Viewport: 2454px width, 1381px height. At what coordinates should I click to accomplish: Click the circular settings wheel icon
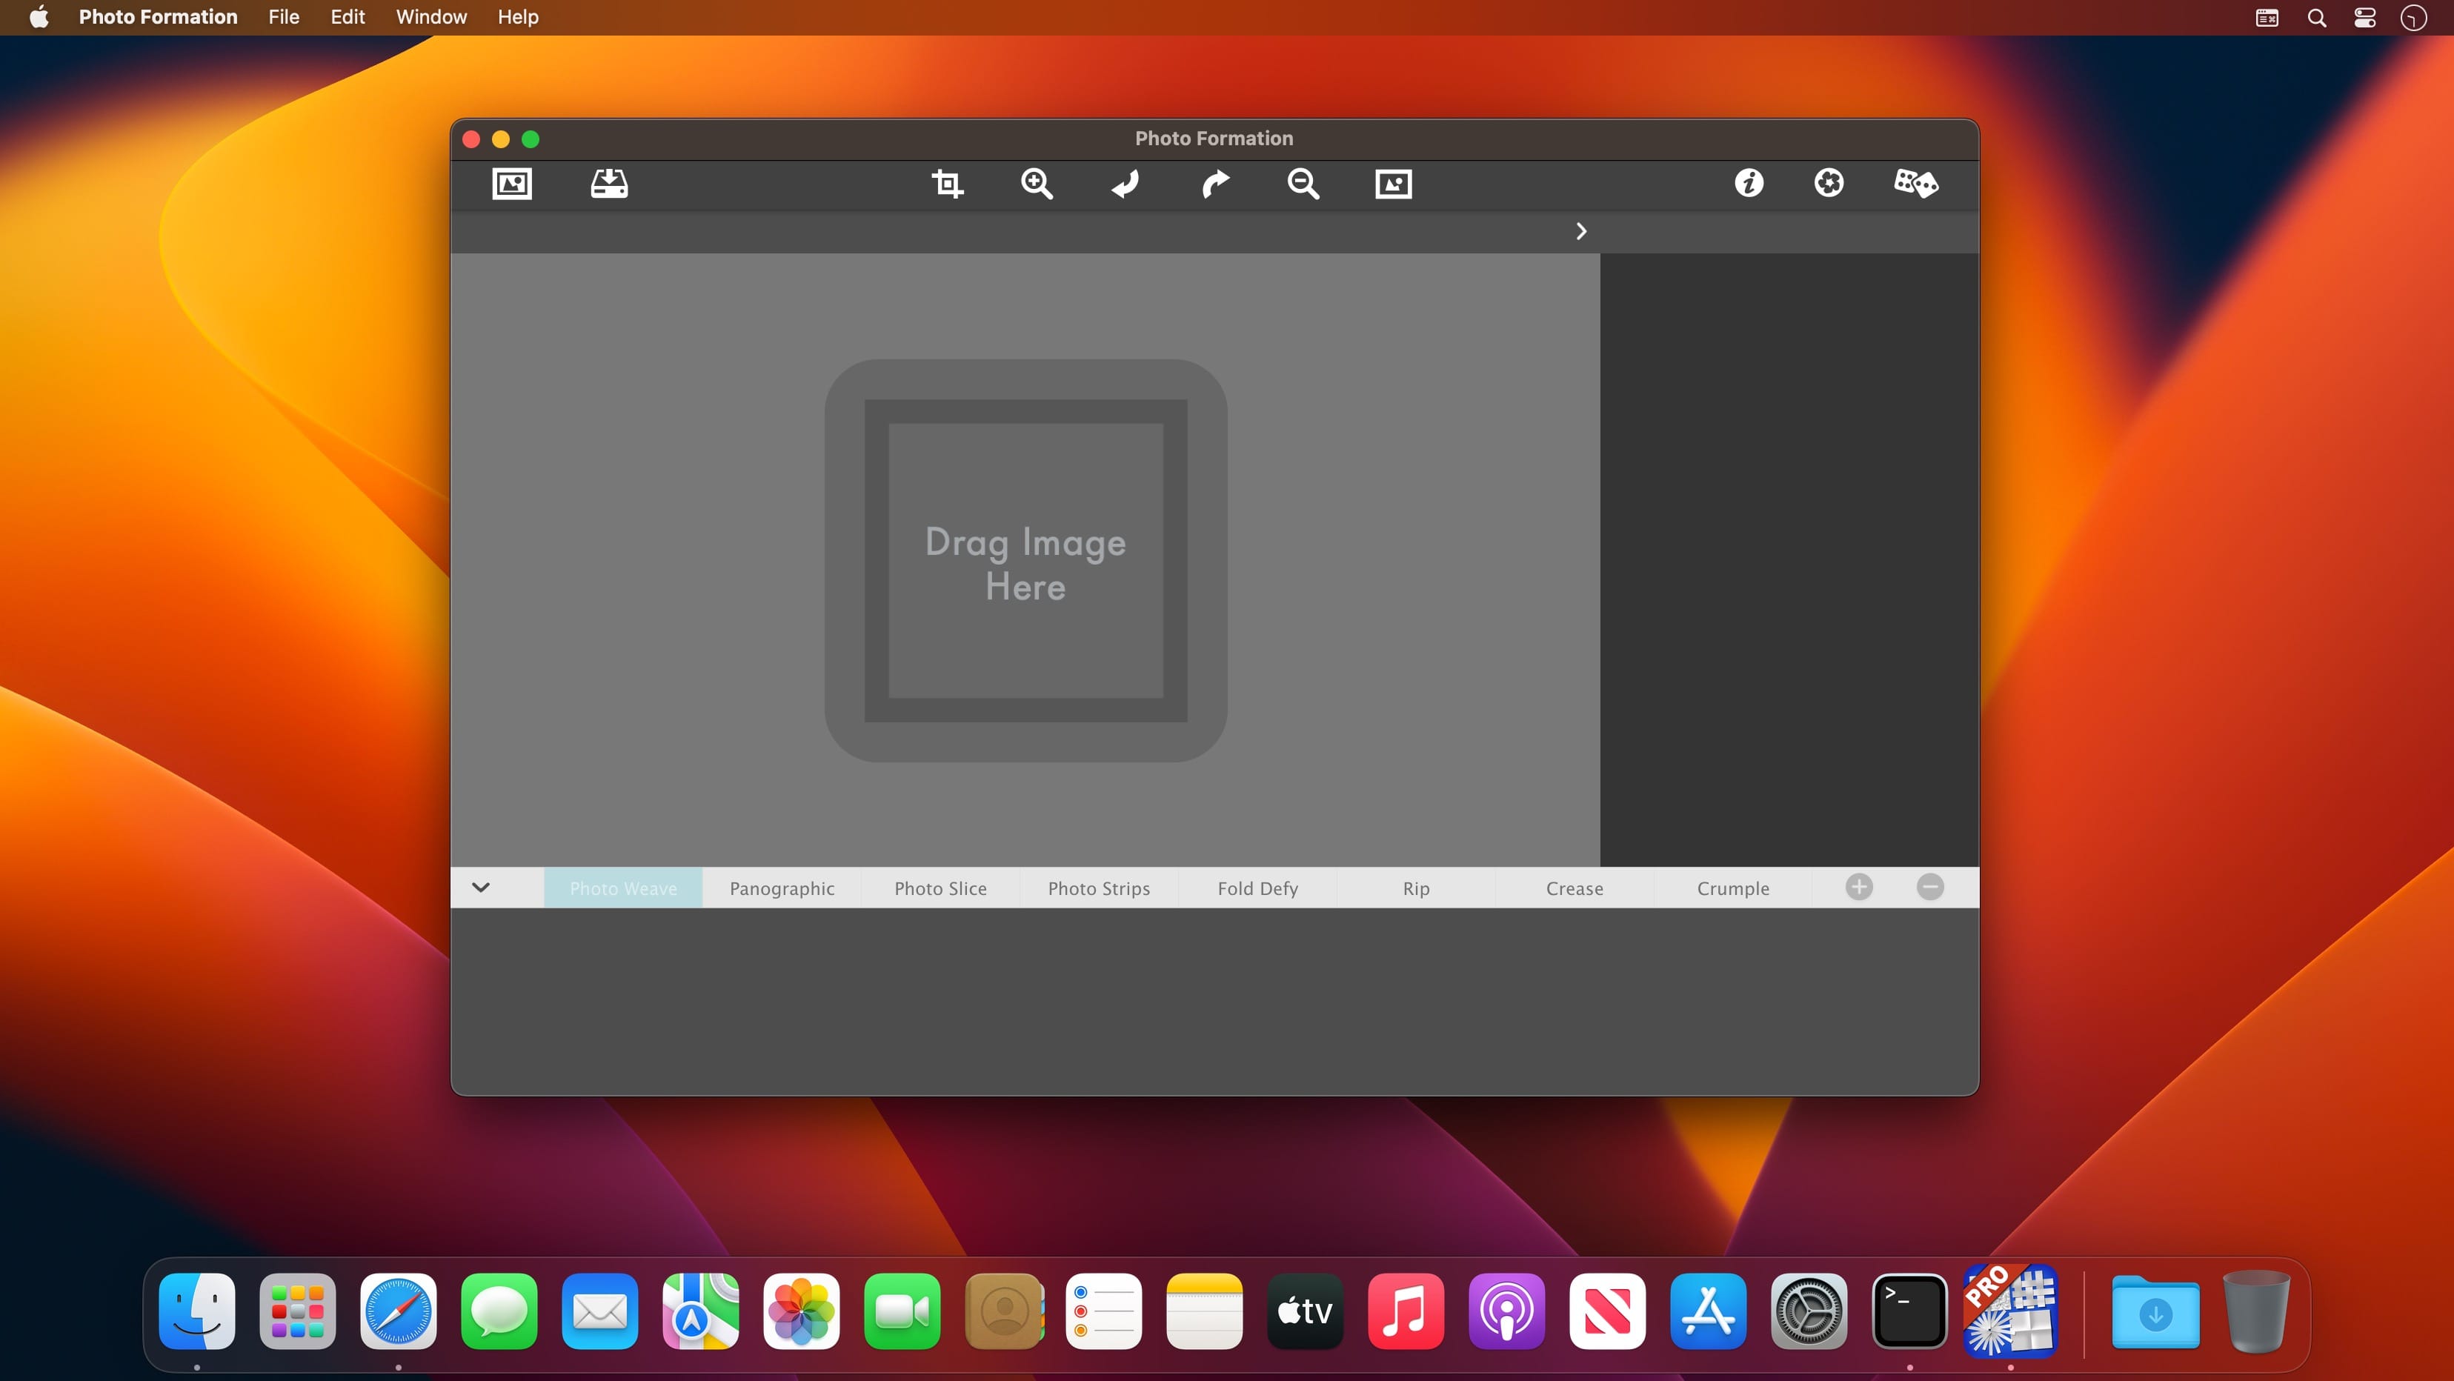[1828, 183]
